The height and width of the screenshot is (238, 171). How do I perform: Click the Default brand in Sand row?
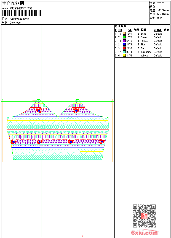click(x=158, y=34)
